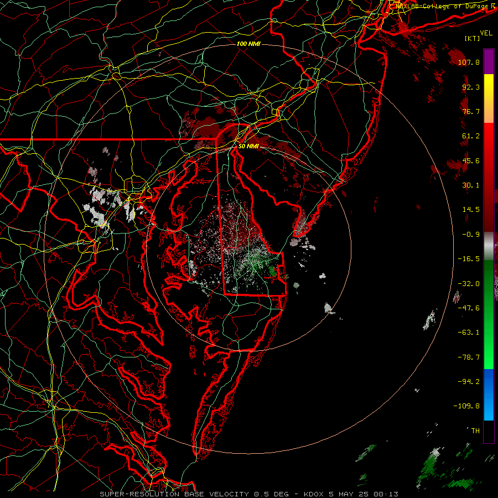Screen dimensions: 498x498
Task: Click the -16.5 legend value
Action: pos(469,259)
